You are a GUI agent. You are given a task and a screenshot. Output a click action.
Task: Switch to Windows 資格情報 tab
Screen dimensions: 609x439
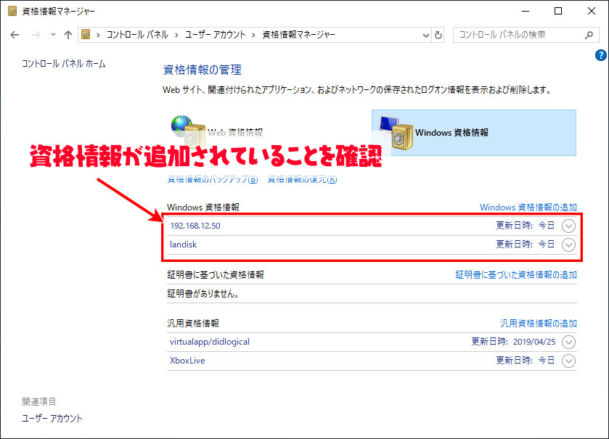pos(474,133)
